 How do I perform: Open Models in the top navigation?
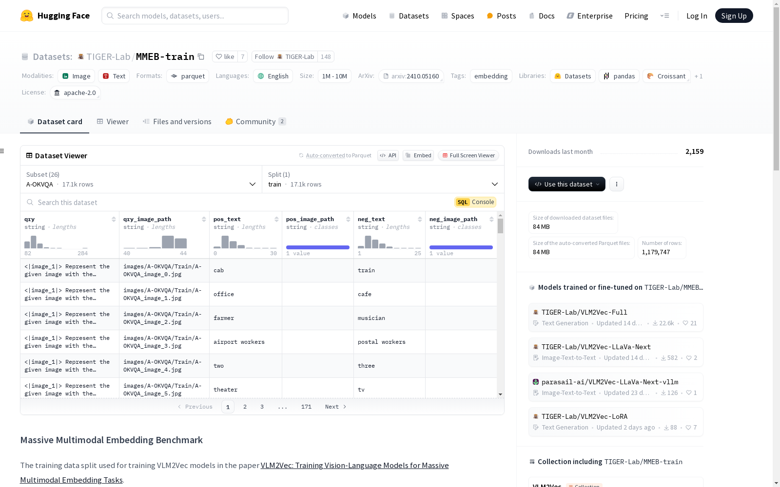(359, 16)
